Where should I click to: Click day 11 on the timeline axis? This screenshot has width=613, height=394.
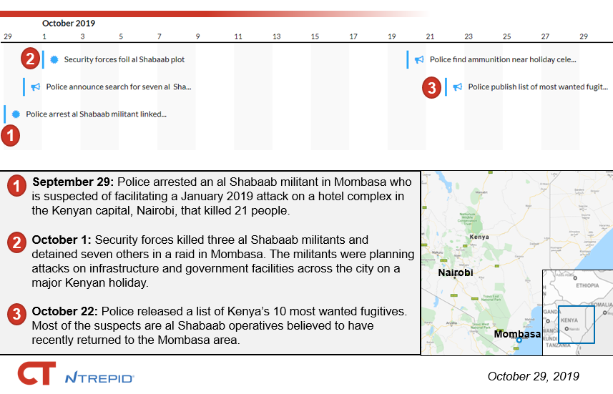(x=238, y=36)
